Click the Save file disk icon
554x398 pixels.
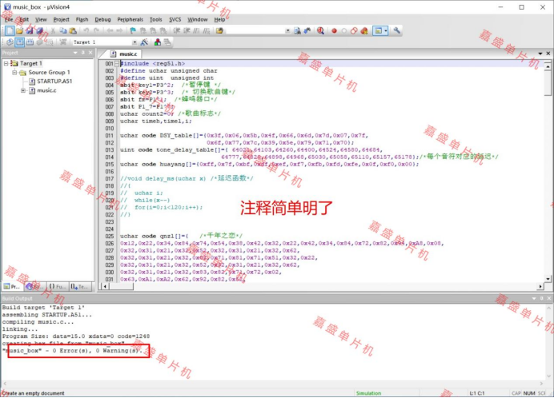click(30, 31)
